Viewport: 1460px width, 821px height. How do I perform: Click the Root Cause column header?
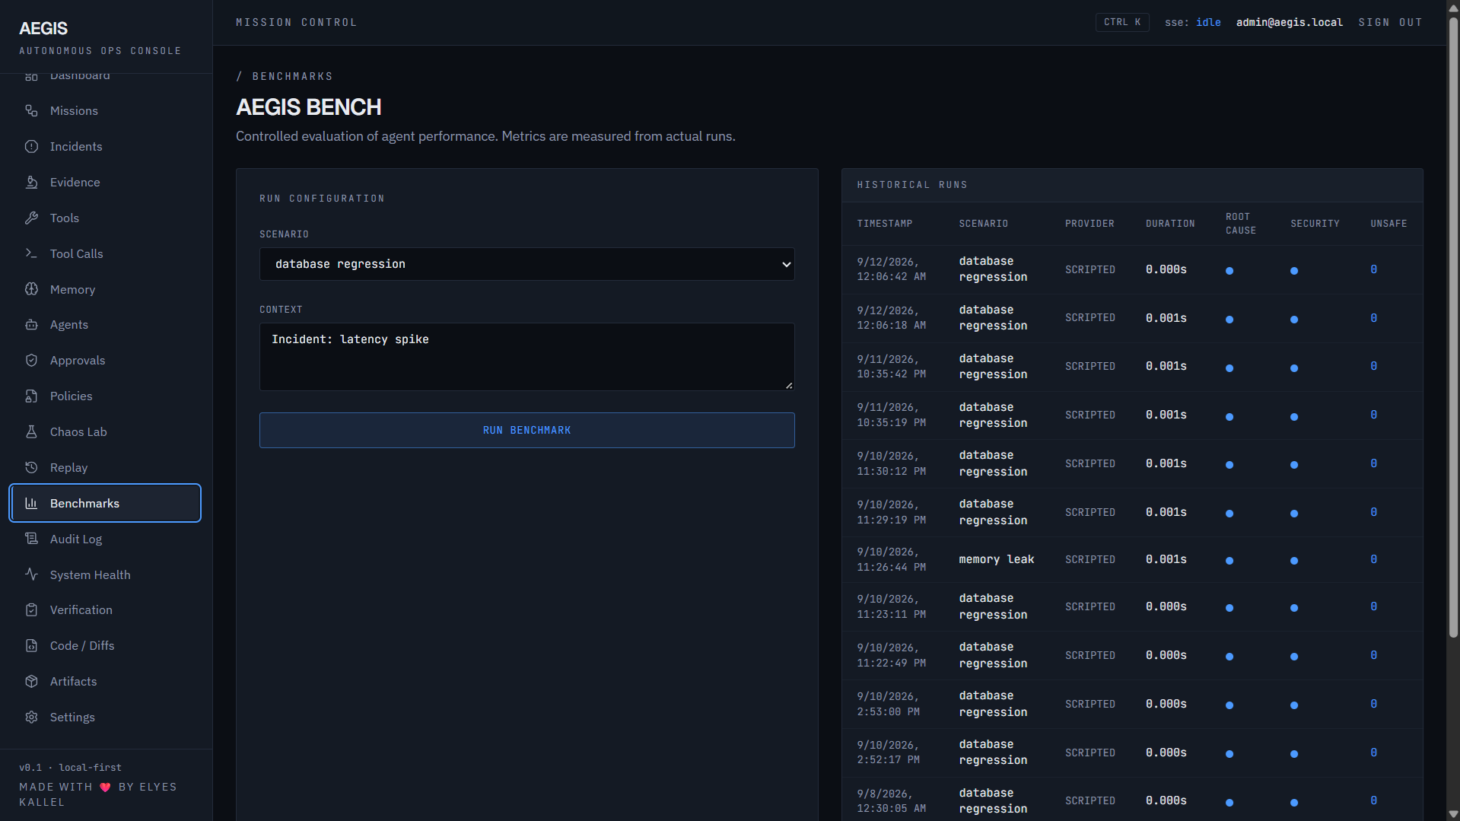[1241, 224]
